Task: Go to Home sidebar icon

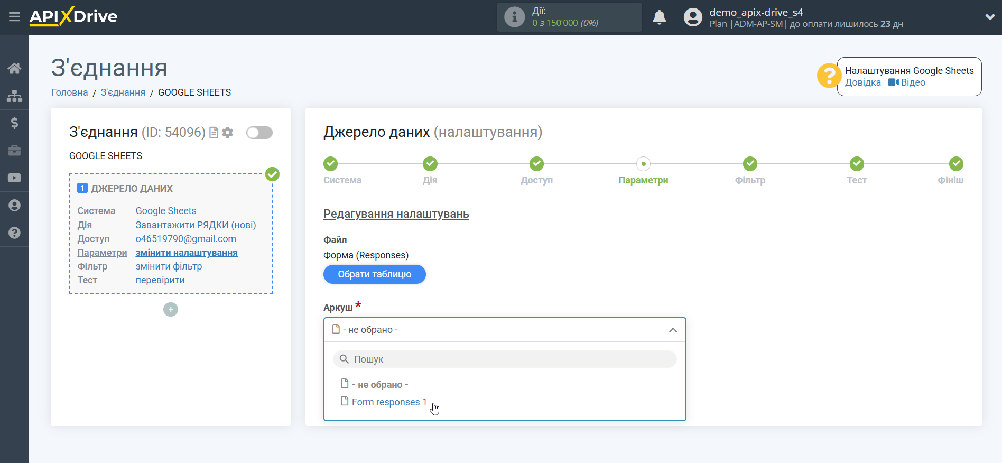Action: pyautogui.click(x=14, y=68)
